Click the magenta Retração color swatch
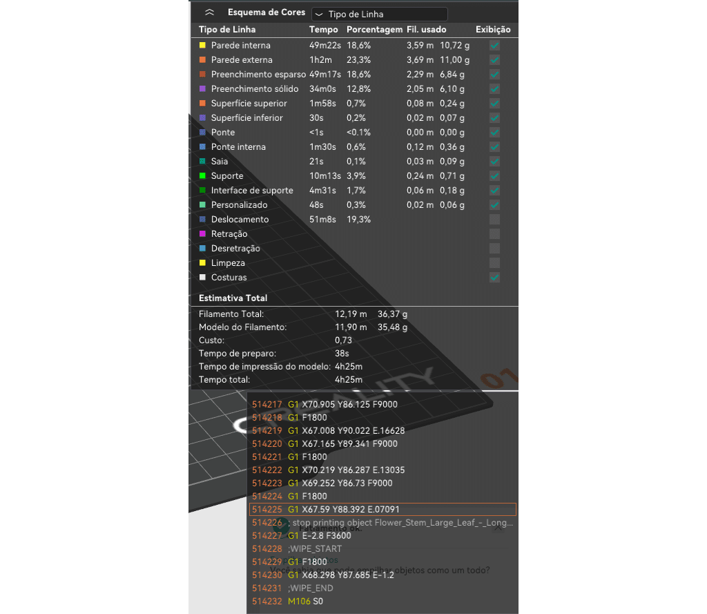 pyautogui.click(x=202, y=233)
